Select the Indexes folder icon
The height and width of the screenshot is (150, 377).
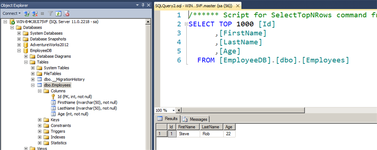tap(46, 137)
